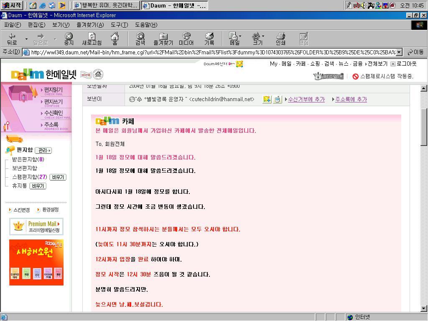Open the Back button history dropdown arrow
The image size is (428, 321).
pos(26,39)
